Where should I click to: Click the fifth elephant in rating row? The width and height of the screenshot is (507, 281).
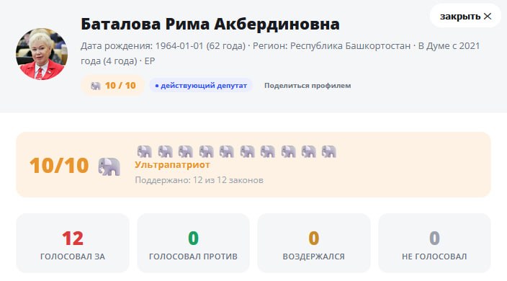point(226,151)
